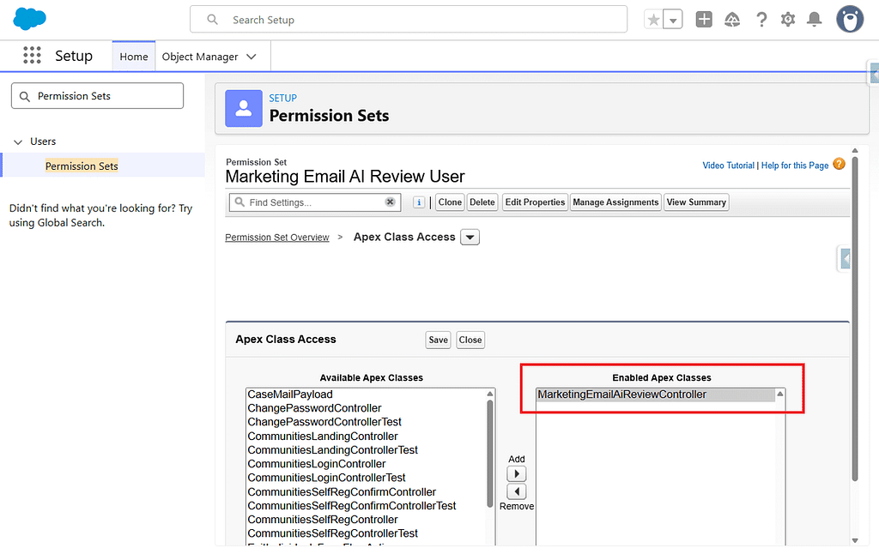879x554 pixels.
Task: Click the Available Apex Classes list scrollbar
Action: point(490,454)
